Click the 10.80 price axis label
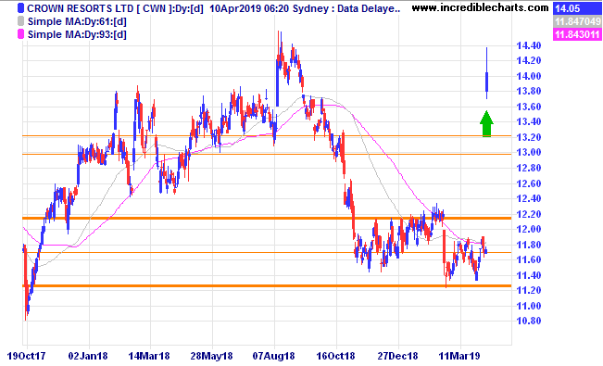The width and height of the screenshot is (603, 366). click(x=528, y=321)
